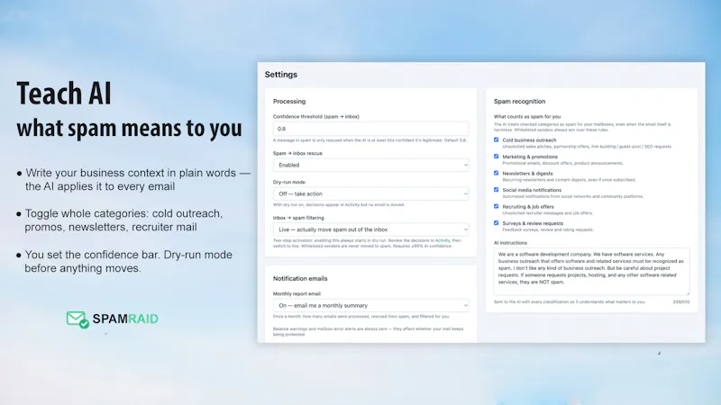Click the SpamRaid envelope logo icon

78,319
